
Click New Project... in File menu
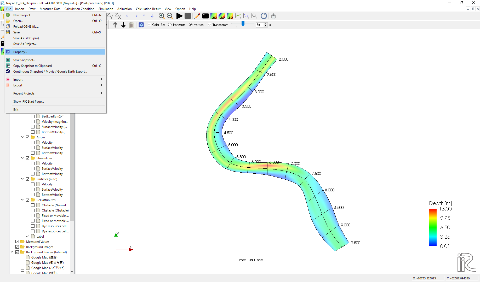coord(55,15)
